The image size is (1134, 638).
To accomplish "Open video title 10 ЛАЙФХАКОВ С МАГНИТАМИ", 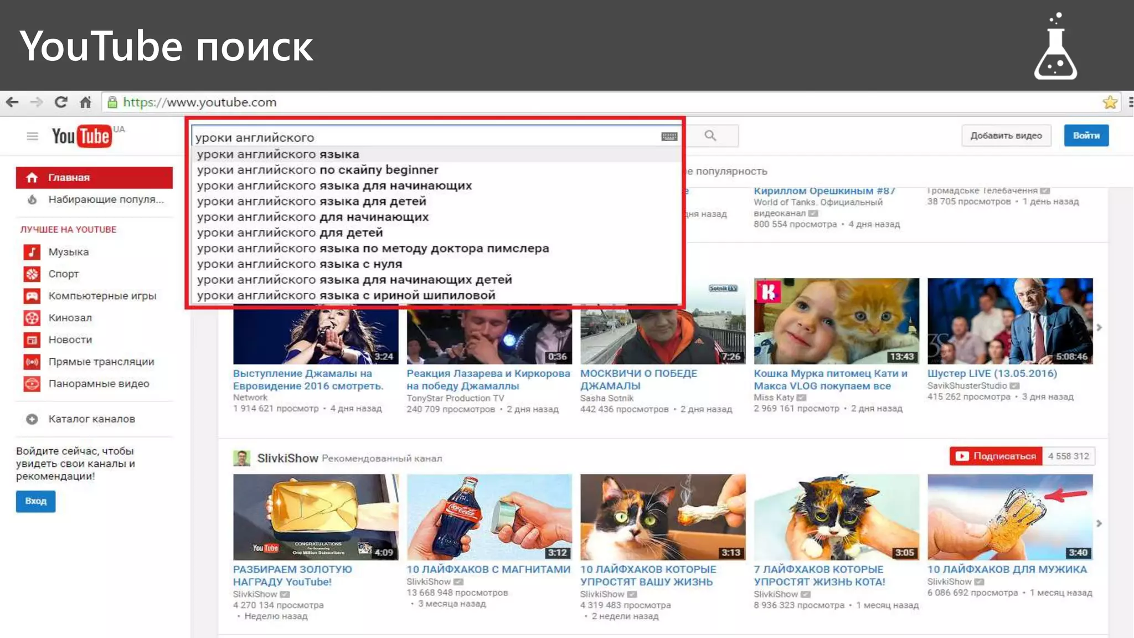I will [488, 569].
